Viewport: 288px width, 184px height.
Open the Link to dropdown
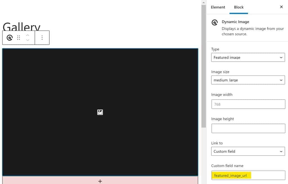click(248, 151)
